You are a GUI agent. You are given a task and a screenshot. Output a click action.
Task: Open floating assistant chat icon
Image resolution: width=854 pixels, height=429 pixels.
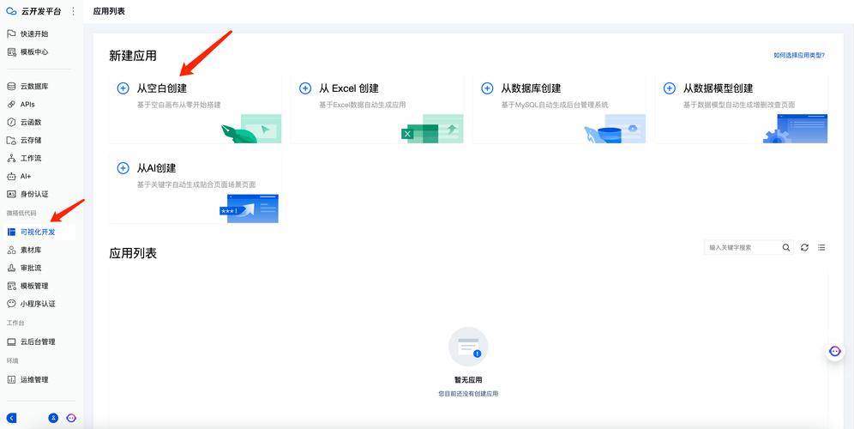835,352
